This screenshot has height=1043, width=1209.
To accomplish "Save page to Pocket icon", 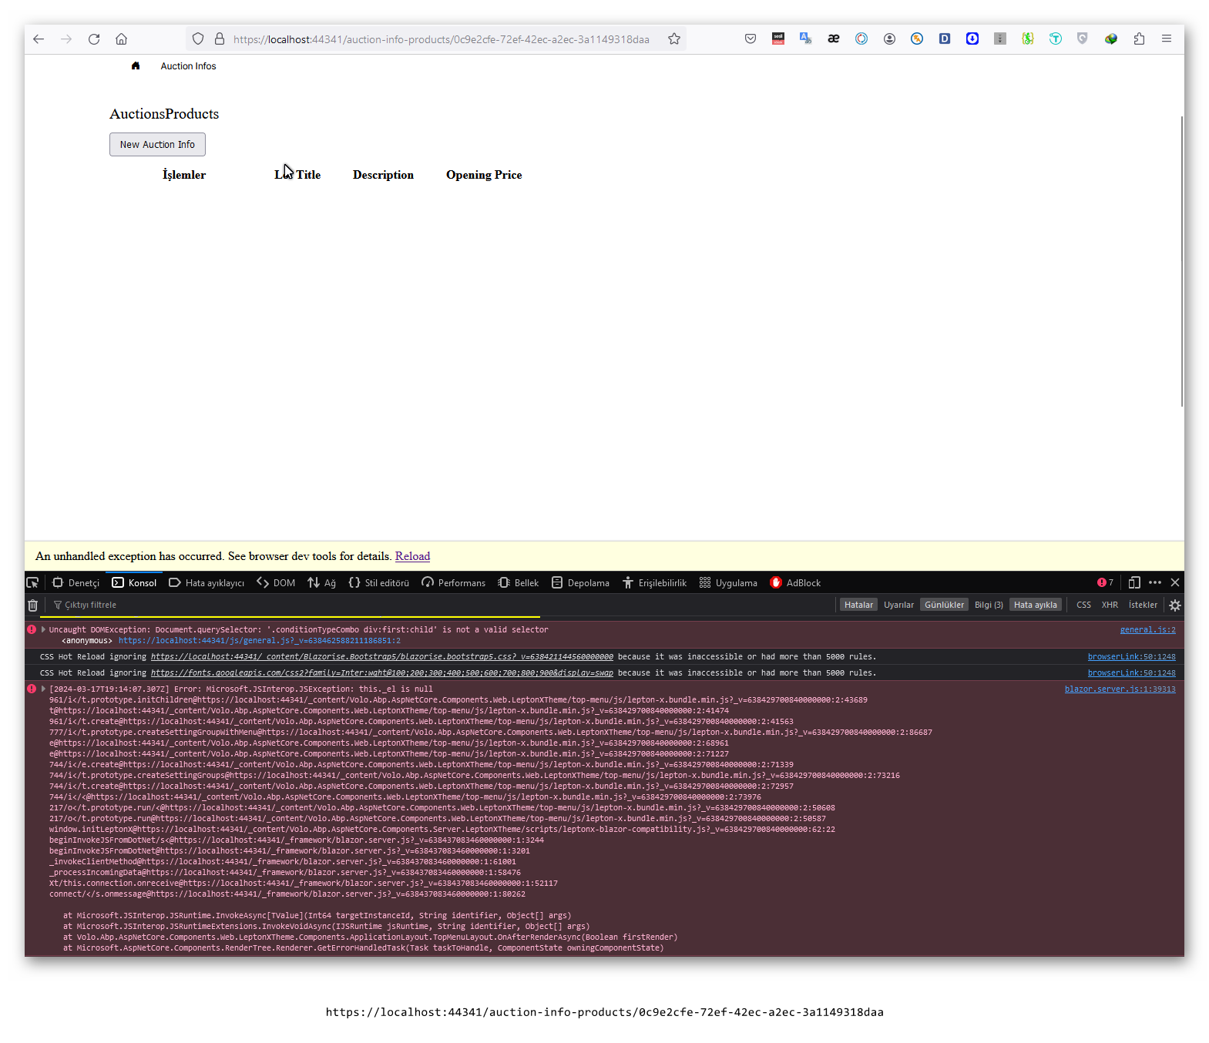I will 750,39.
